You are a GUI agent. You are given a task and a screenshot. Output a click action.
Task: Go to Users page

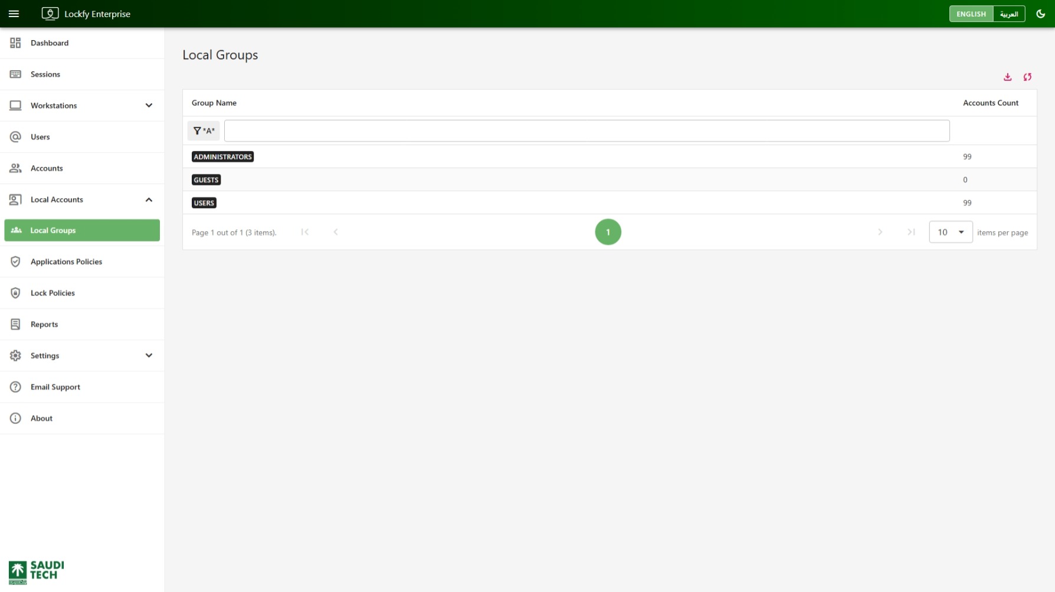point(82,137)
